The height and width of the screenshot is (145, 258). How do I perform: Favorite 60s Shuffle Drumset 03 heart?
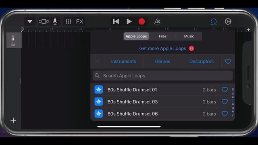tap(225, 101)
